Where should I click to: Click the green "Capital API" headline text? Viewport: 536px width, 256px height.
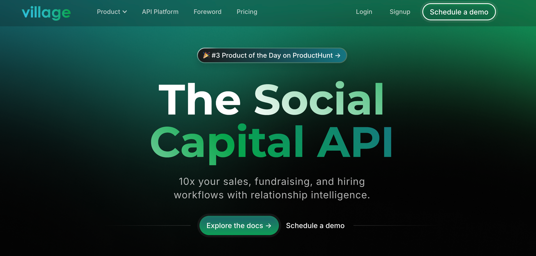pyautogui.click(x=271, y=143)
